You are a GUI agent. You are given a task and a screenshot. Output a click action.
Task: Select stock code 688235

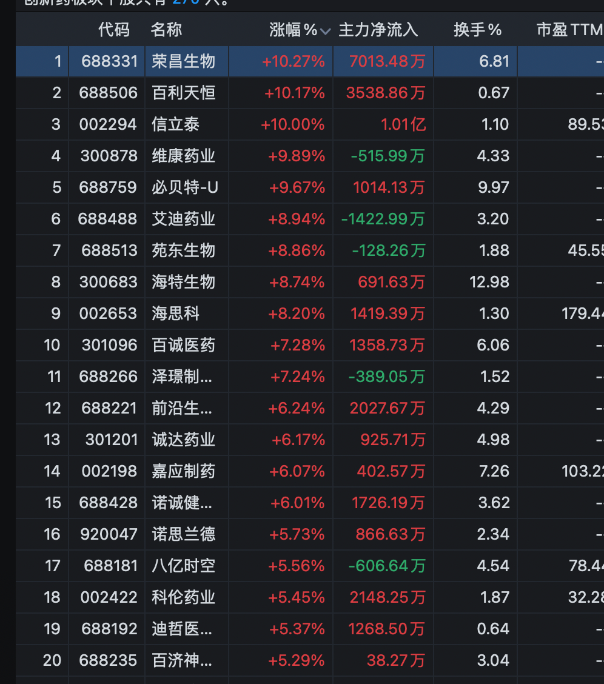pos(108,660)
